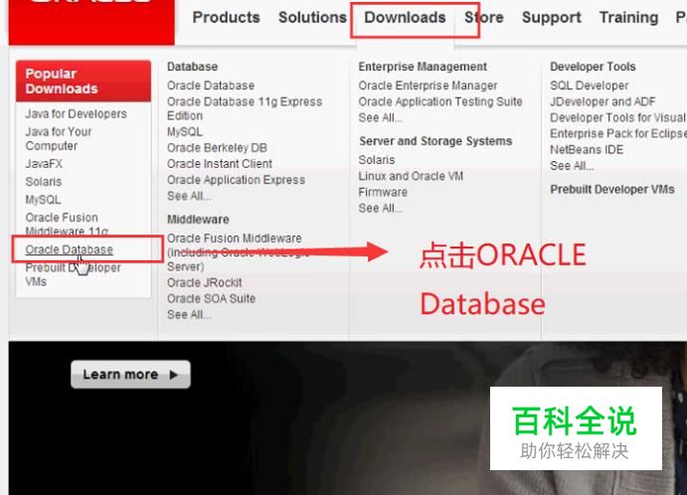Click the Enterprise Management heading

[x=423, y=67]
